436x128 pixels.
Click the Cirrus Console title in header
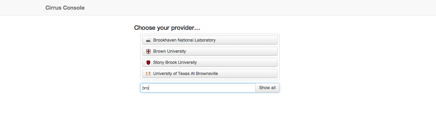coord(65,8)
